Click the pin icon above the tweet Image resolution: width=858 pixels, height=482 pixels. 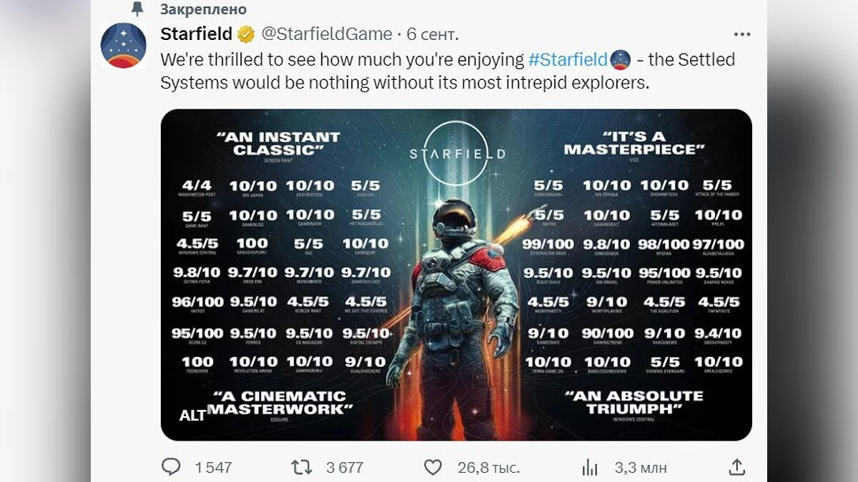point(137,9)
